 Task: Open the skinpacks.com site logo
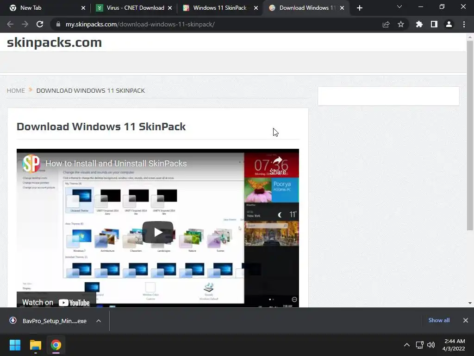[x=55, y=42]
